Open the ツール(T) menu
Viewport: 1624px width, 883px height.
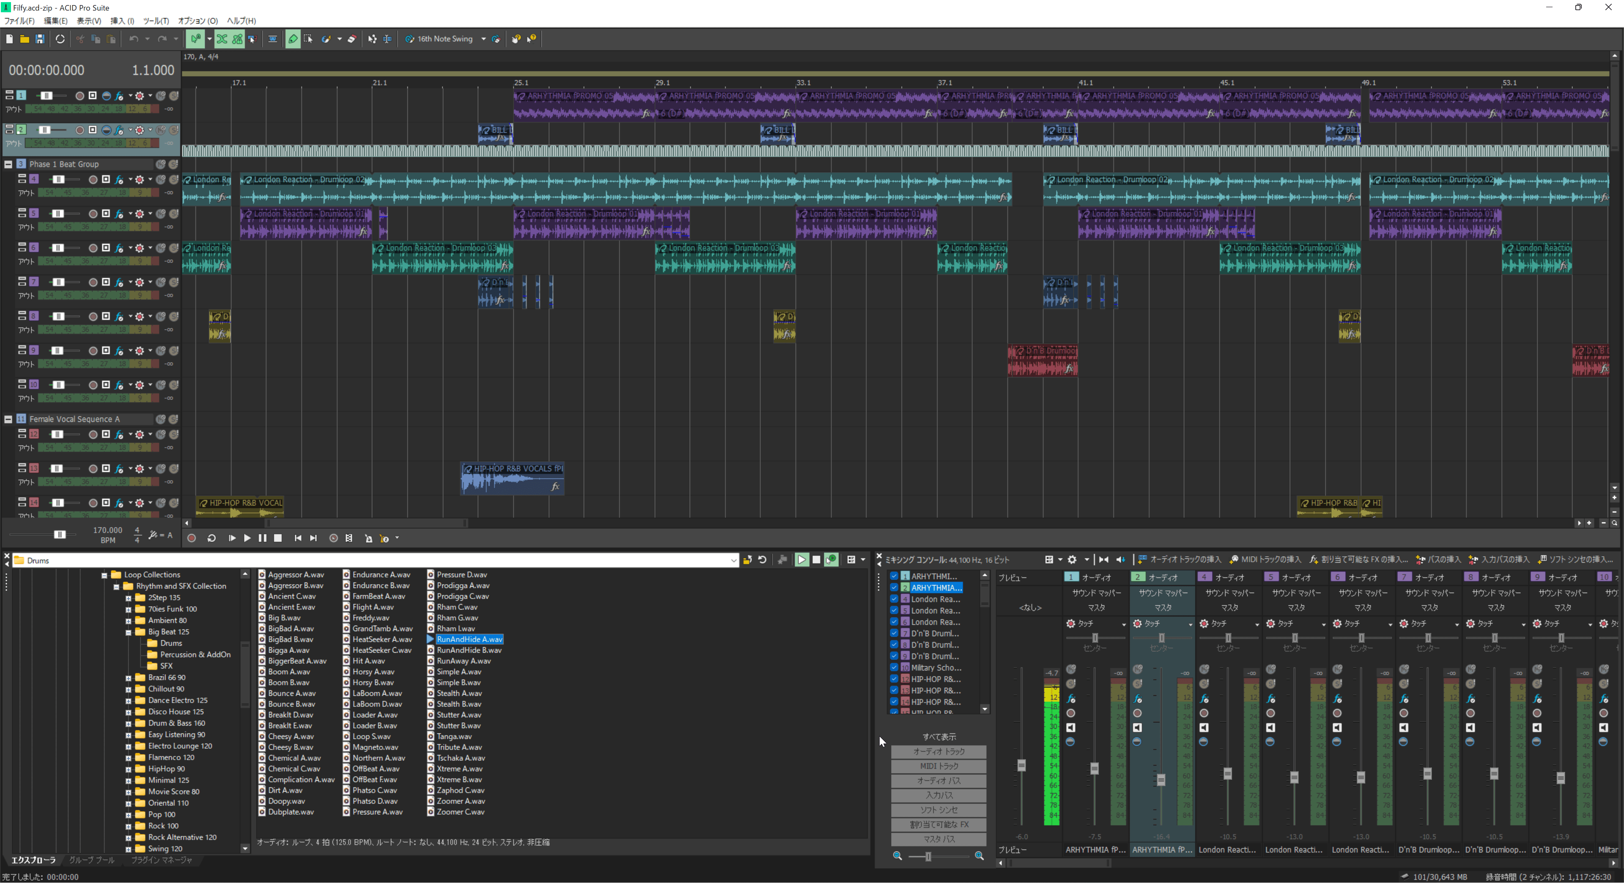156,21
